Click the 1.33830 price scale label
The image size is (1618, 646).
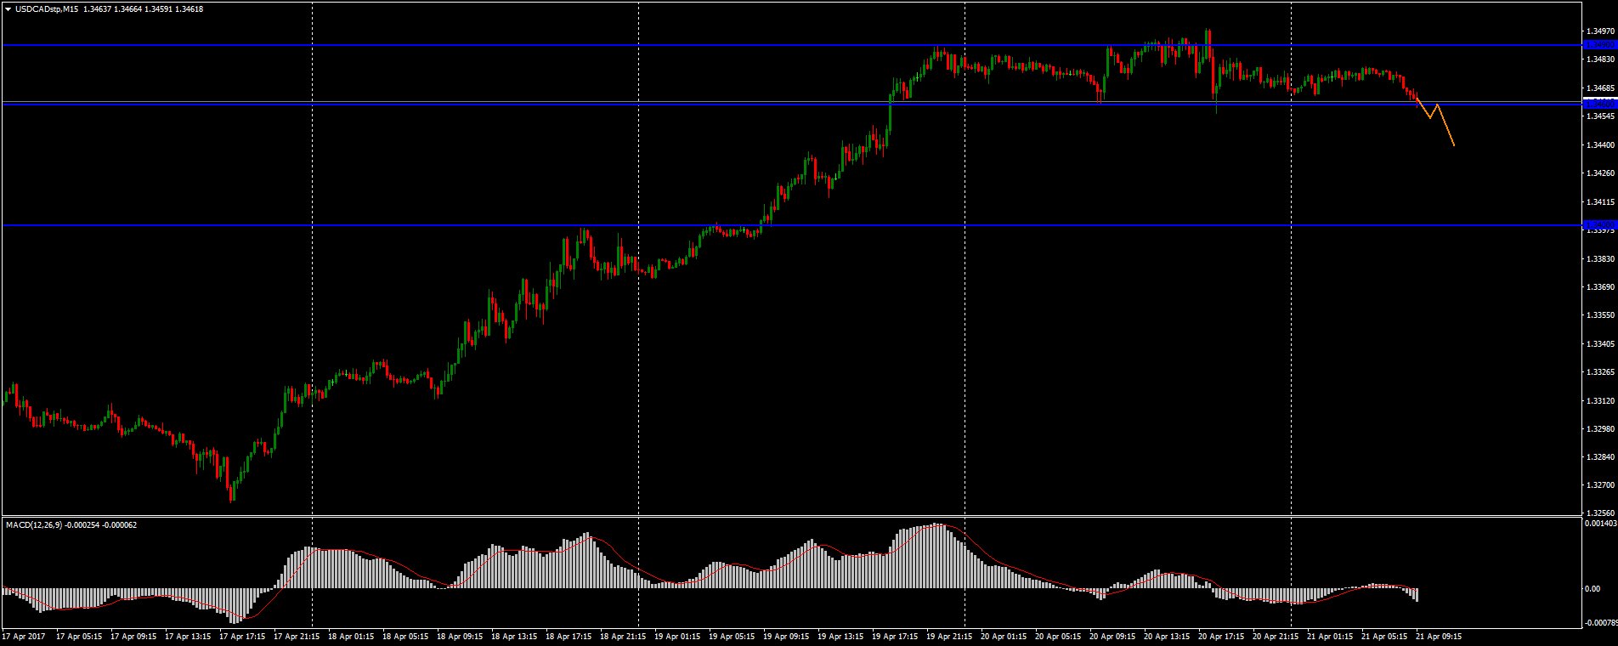[x=1599, y=258]
